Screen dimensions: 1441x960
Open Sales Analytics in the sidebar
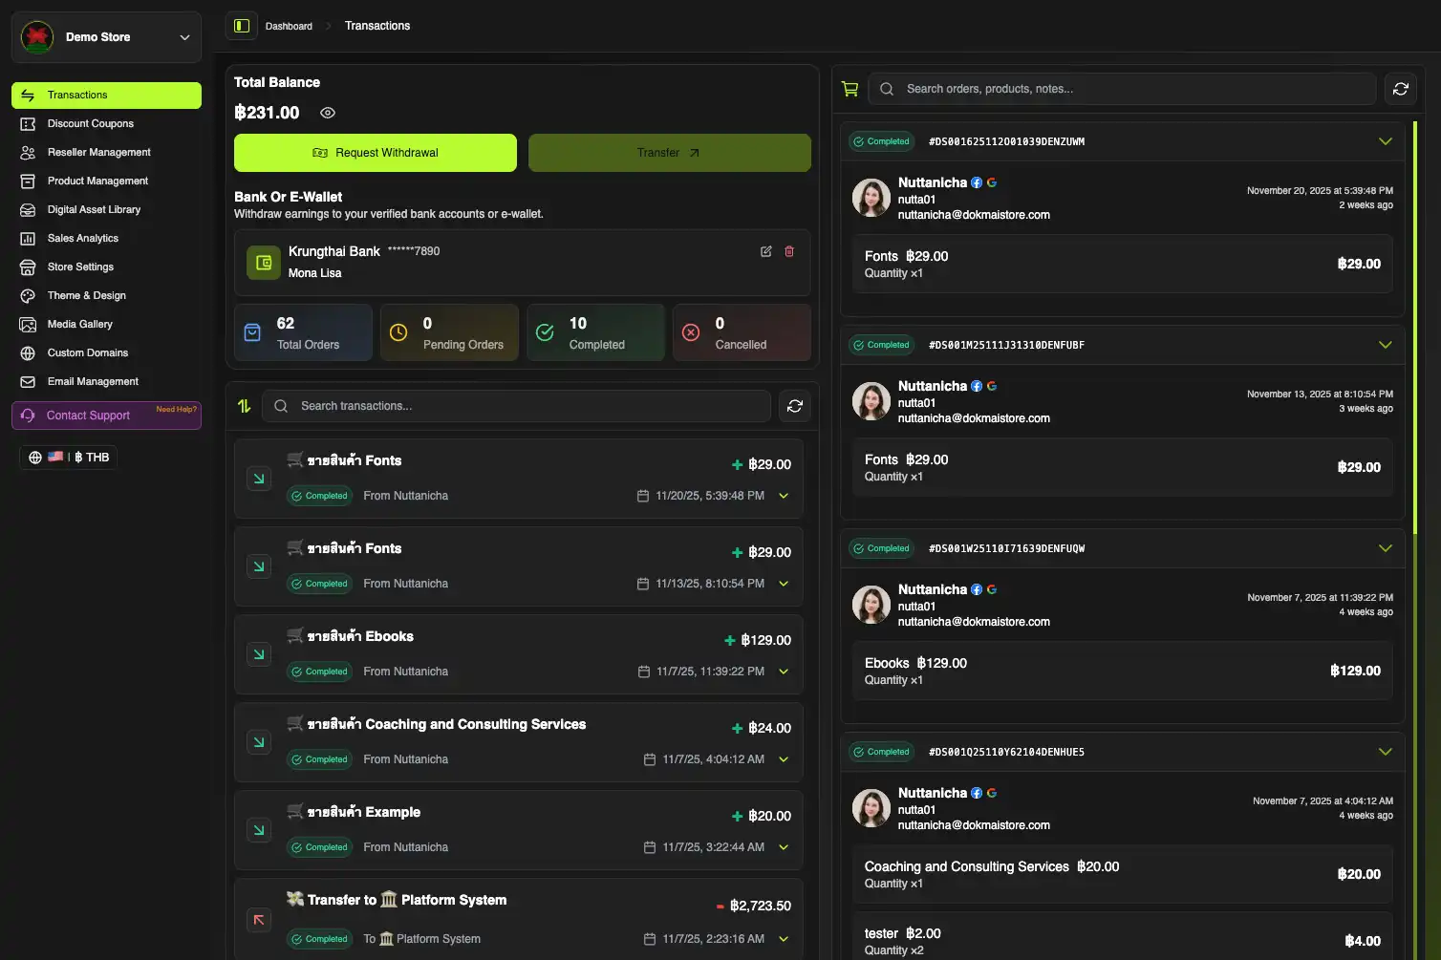click(83, 238)
